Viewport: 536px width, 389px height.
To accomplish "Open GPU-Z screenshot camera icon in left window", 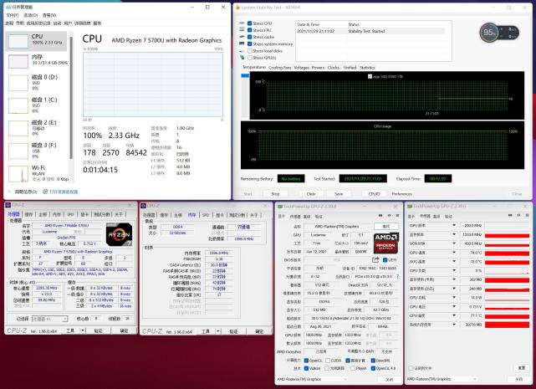I will pos(380,216).
